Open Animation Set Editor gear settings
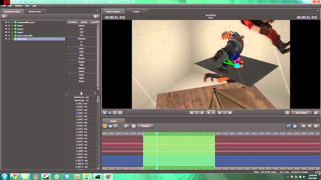This screenshot has height=180, width=321. coord(95,16)
